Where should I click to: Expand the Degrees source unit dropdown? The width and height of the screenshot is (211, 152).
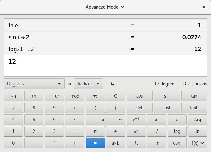point(34,84)
